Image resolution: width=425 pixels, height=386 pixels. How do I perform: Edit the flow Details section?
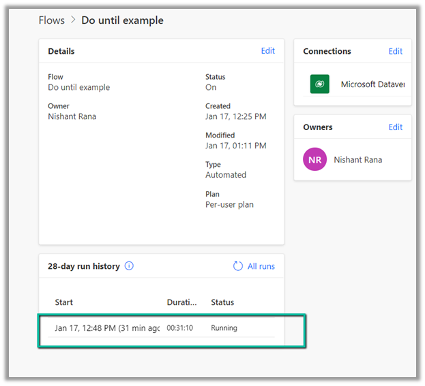[268, 51]
